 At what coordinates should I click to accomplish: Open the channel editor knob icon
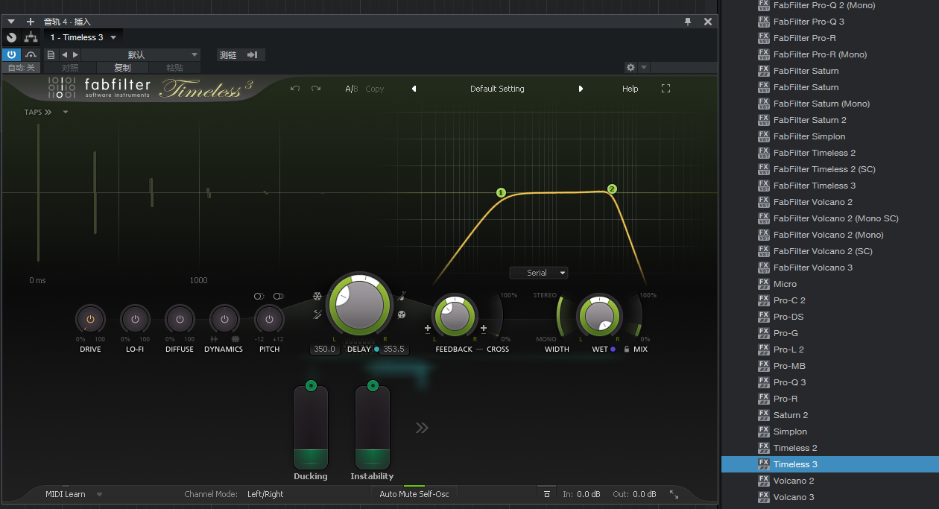click(x=12, y=37)
